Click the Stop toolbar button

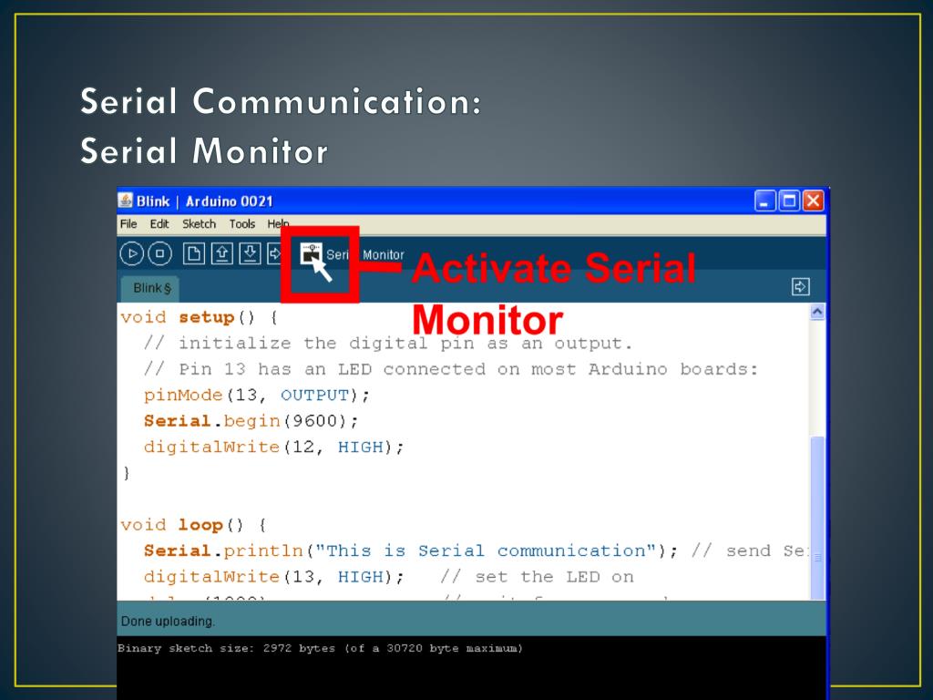[x=159, y=253]
